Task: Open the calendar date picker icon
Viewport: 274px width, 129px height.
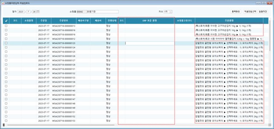Action: [x=38, y=12]
